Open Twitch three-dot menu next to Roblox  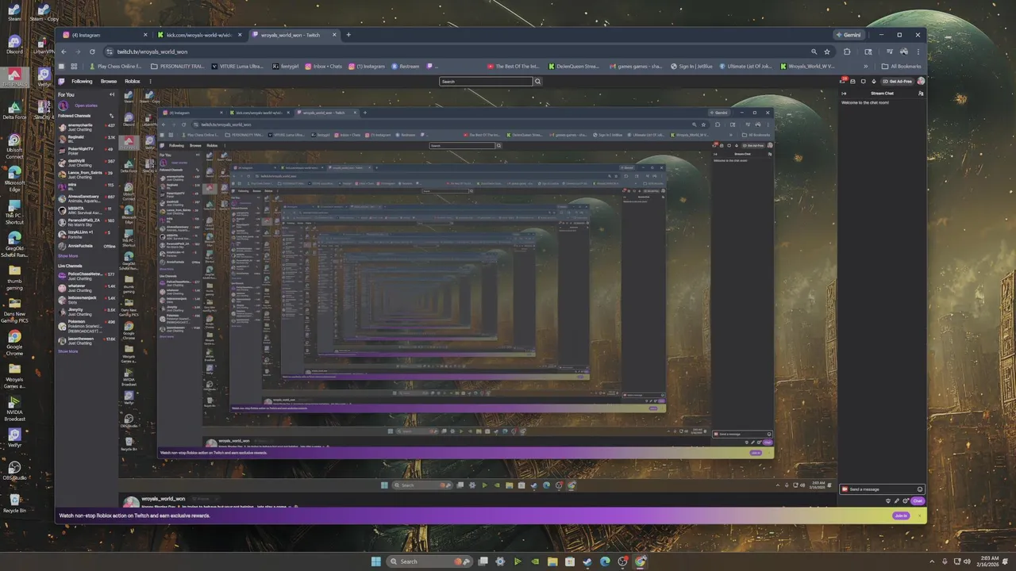[x=149, y=81]
